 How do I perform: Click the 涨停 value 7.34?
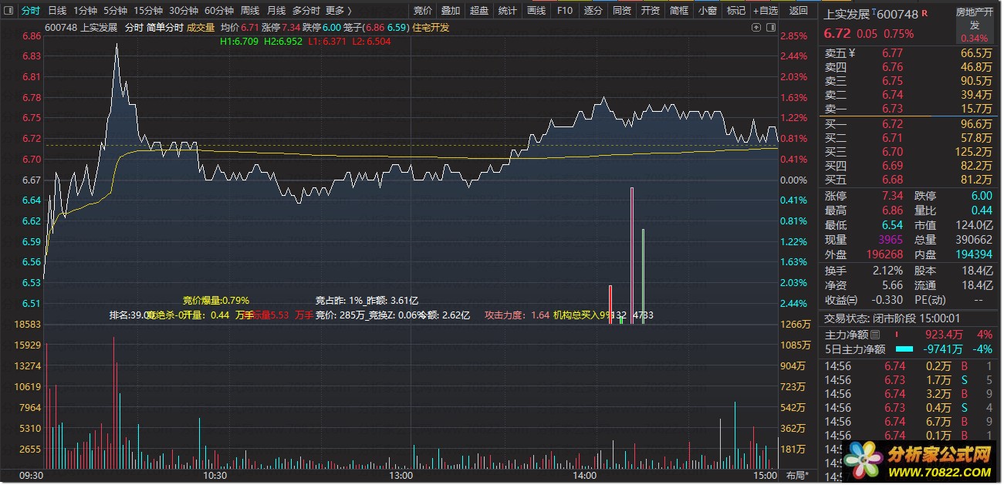[x=892, y=196]
